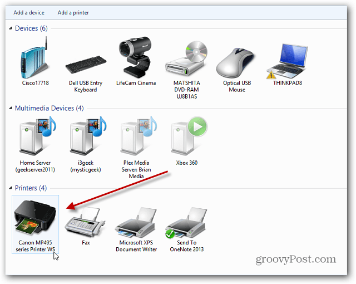Select the THINKPAD8 laptop icon

pyautogui.click(x=287, y=61)
